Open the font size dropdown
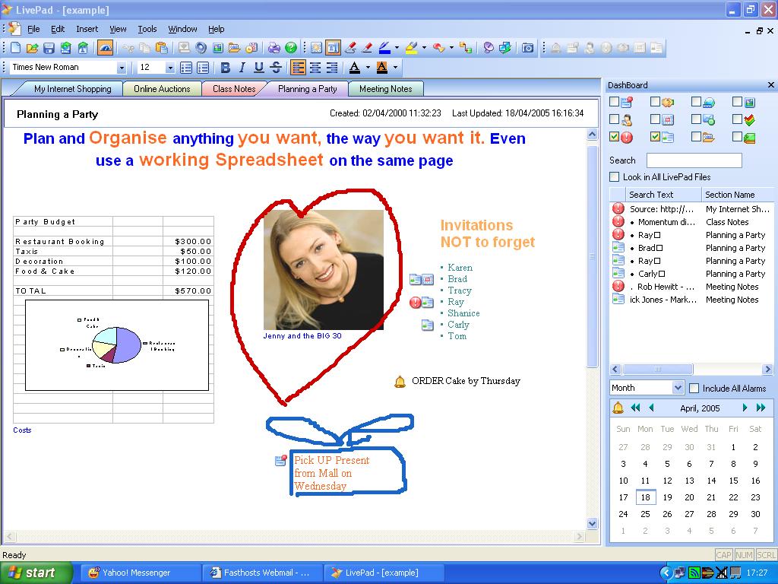 click(x=169, y=68)
